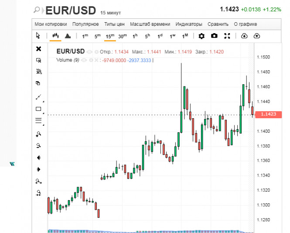The image size is (290, 233).
Task: Open EUR/USD series settings gear
Action: pyautogui.click(x=96, y=52)
